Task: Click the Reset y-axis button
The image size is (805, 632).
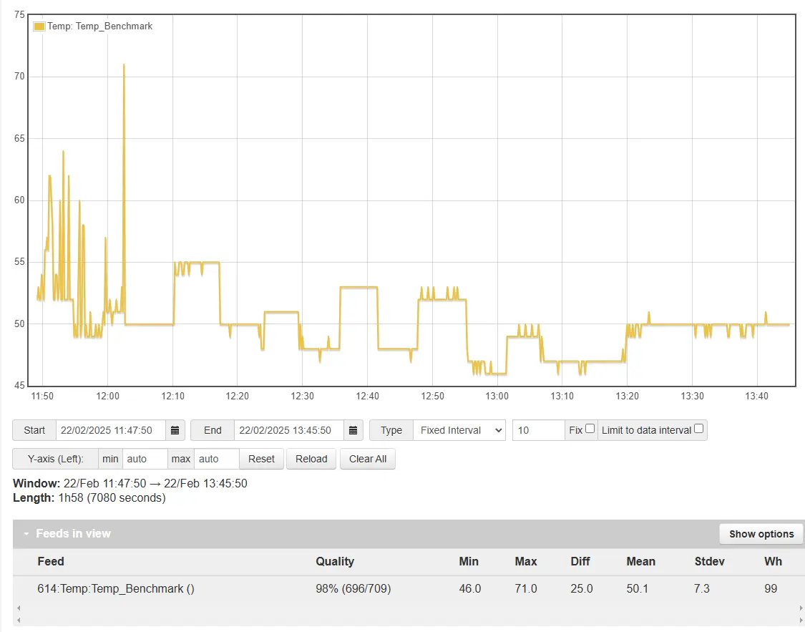Action: pos(261,459)
